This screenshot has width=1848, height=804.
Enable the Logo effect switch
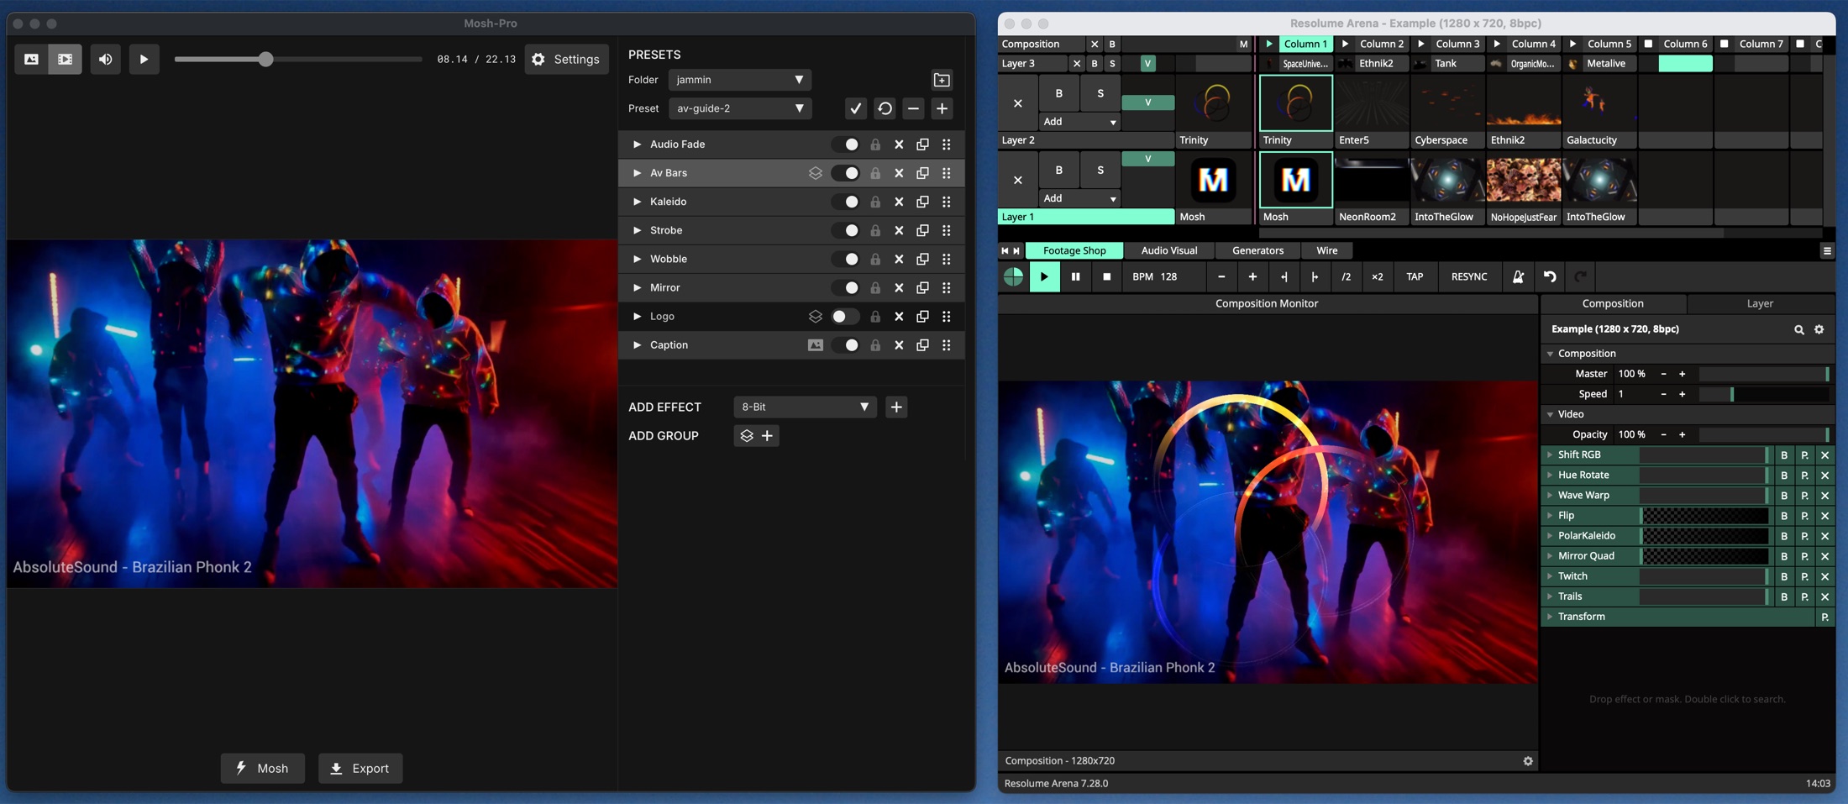click(845, 317)
